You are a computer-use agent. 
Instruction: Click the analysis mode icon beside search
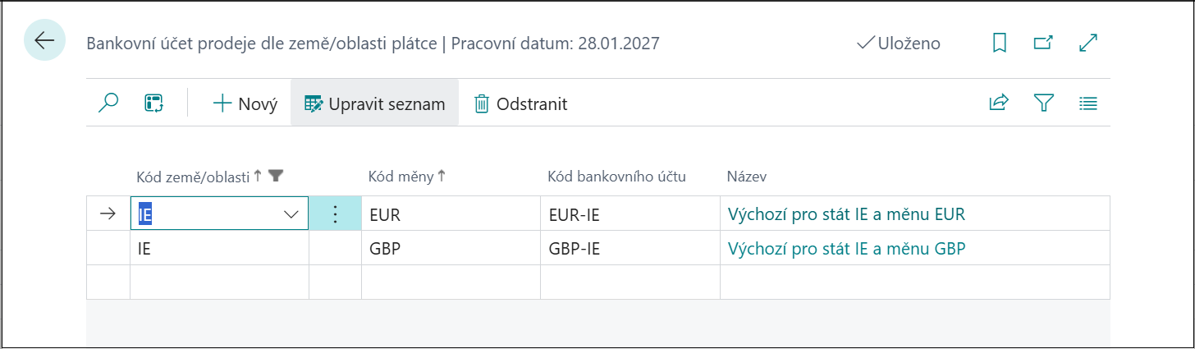(x=153, y=103)
